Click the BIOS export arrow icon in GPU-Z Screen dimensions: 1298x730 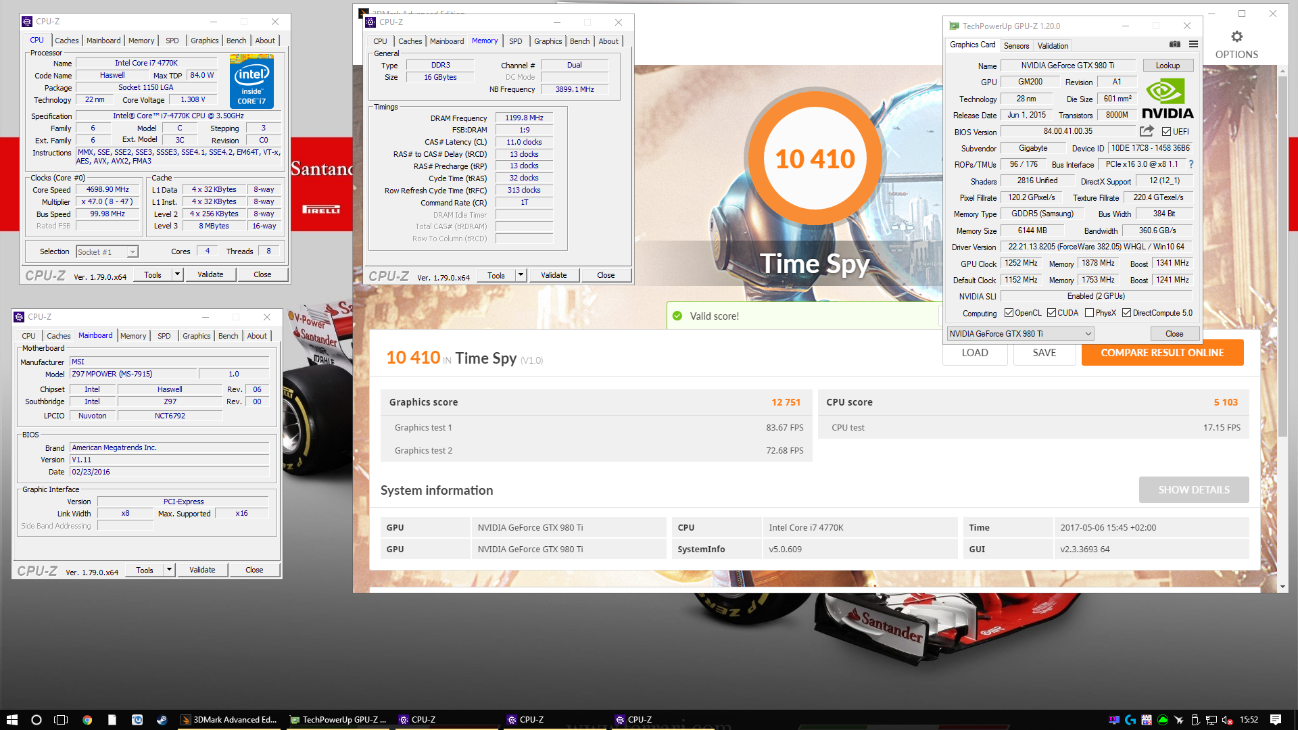(1147, 131)
